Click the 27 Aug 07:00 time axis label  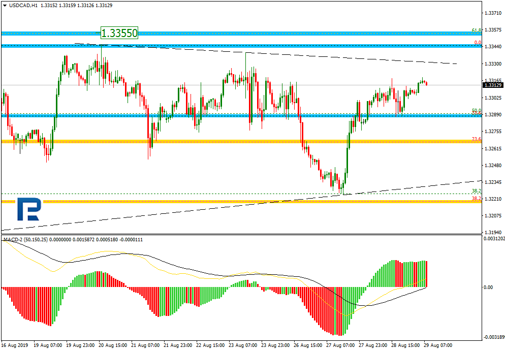(x=340, y=345)
